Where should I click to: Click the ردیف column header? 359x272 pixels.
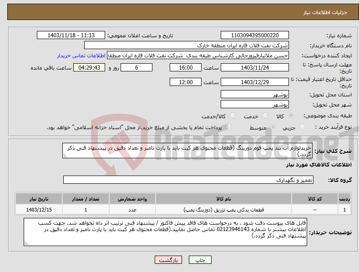click(344, 199)
